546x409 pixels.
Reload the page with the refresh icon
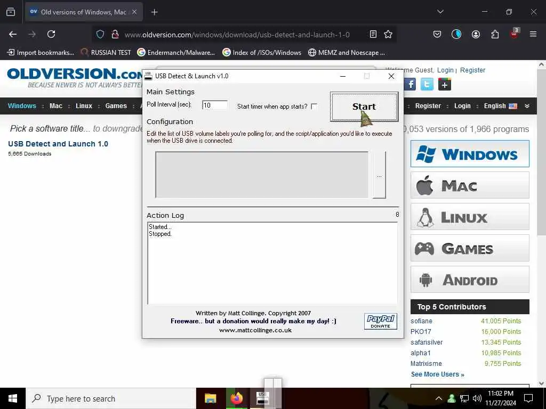pyautogui.click(x=51, y=34)
